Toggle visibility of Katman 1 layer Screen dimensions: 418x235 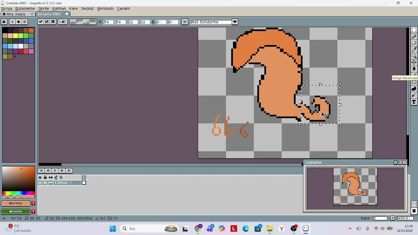point(40,183)
